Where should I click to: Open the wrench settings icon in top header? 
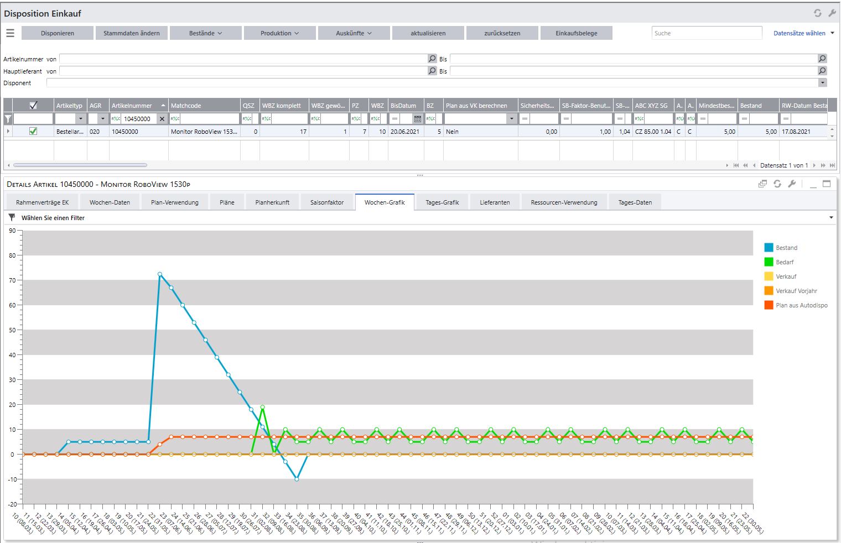click(832, 13)
